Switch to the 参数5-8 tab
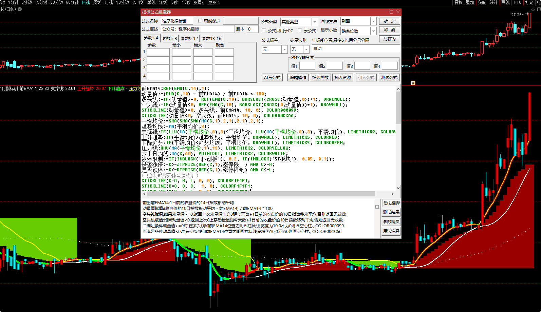The width and height of the screenshot is (541, 312). (169, 38)
